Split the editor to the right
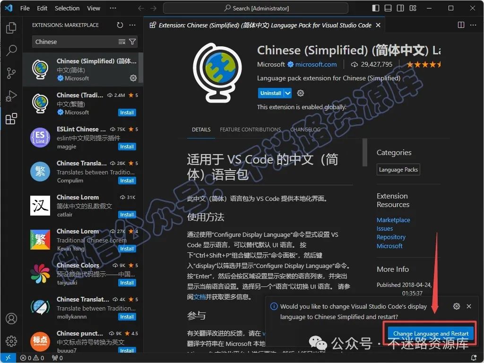 pyautogui.click(x=461, y=25)
